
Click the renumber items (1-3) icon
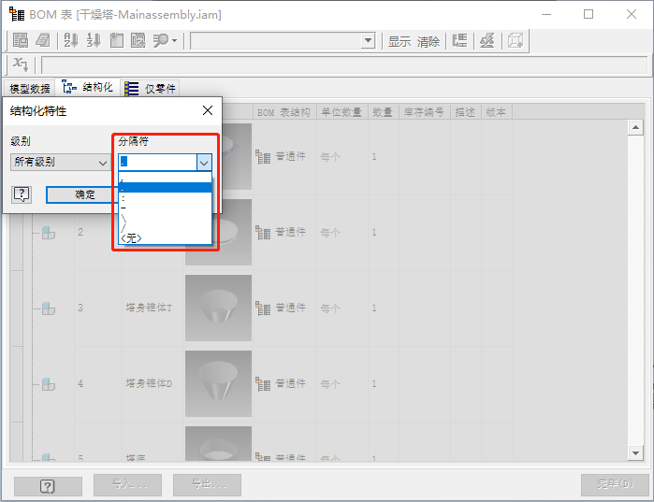[94, 41]
